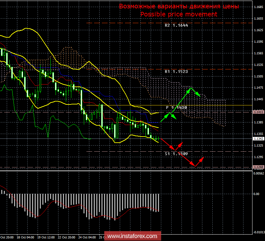Click the 'Possible price movement' caption
Screen dimensions: 265x241
coord(179,14)
